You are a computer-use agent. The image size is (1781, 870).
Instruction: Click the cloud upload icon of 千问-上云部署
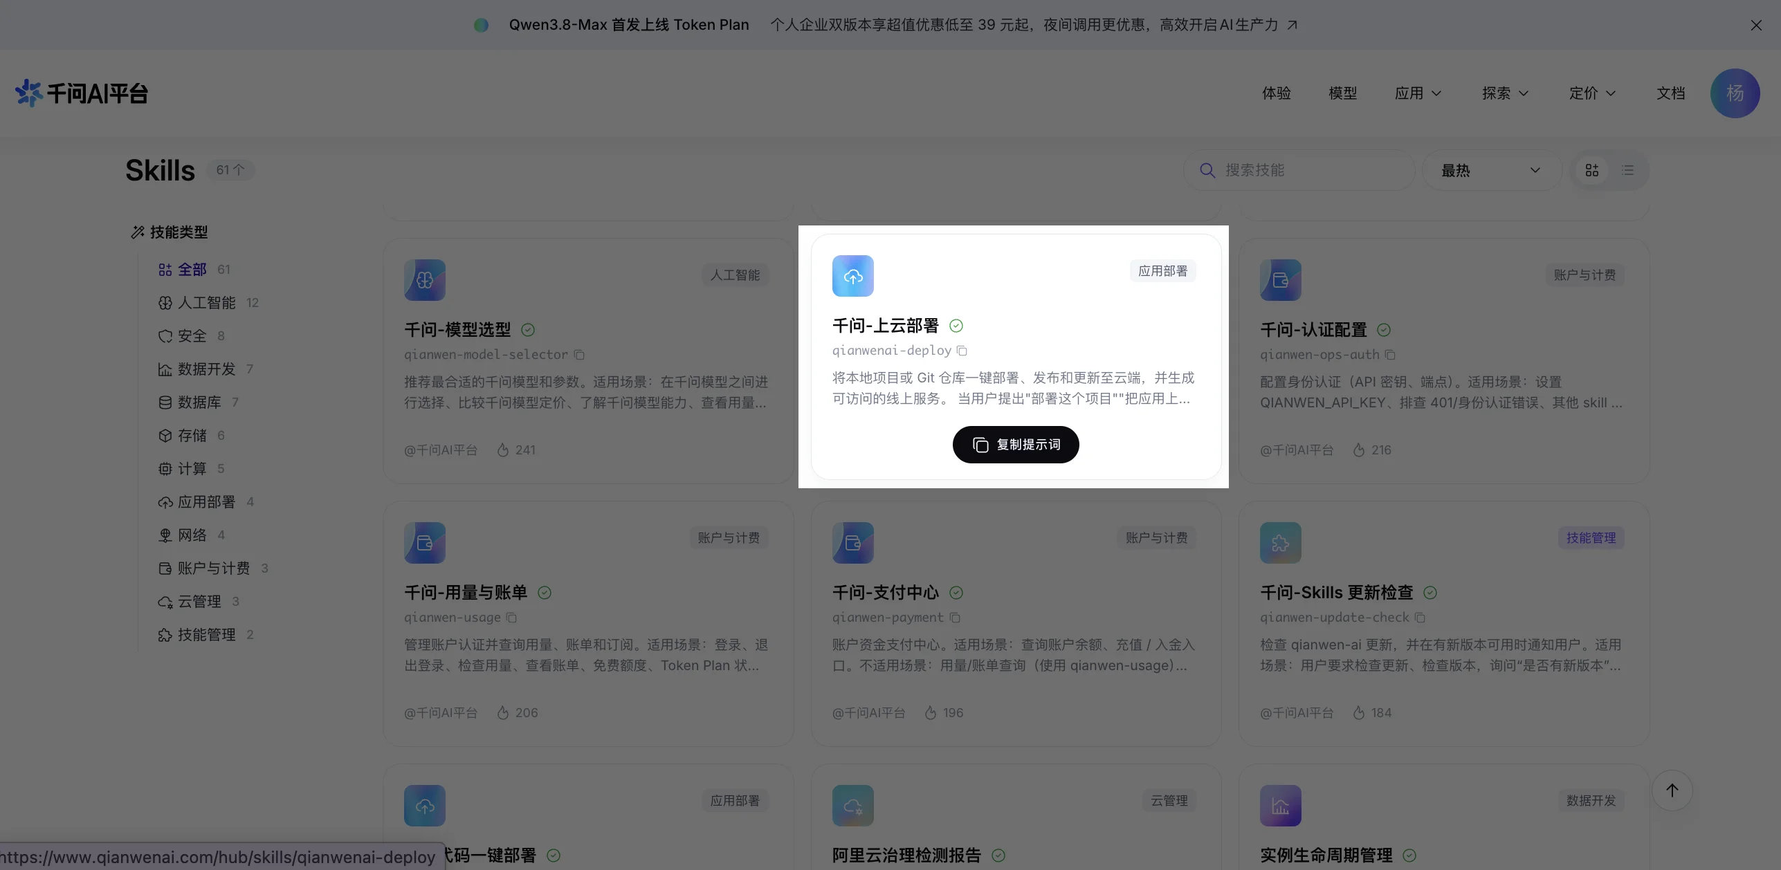coord(853,276)
